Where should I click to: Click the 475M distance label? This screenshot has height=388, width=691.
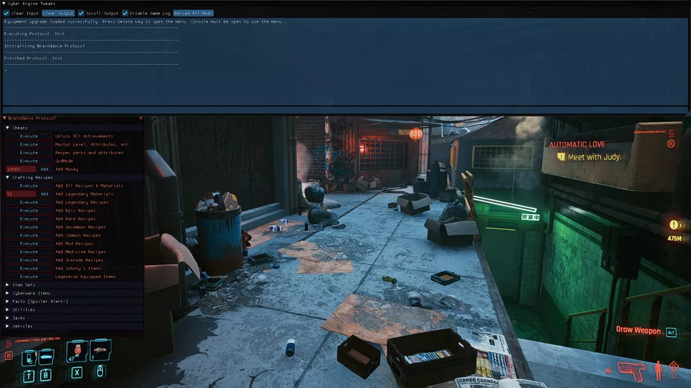pos(674,238)
